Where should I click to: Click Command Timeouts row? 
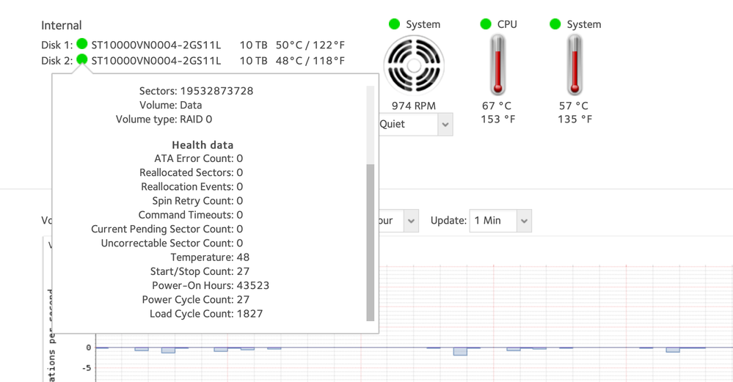tap(191, 215)
